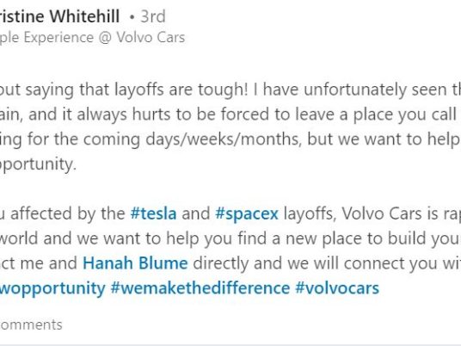Open the #spacex hashtag

247,213
